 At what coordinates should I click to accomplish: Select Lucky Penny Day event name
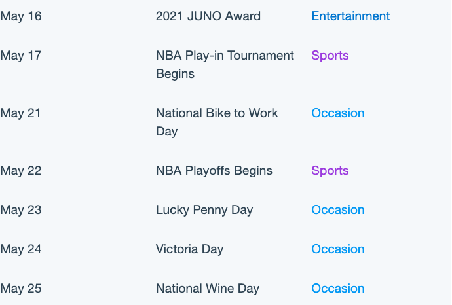204,210
